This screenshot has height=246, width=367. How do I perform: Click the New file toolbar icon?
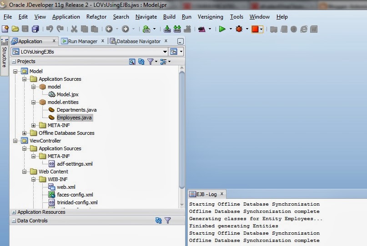pyautogui.click(x=5, y=29)
